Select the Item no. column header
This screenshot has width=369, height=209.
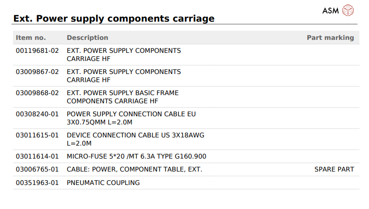(x=31, y=38)
